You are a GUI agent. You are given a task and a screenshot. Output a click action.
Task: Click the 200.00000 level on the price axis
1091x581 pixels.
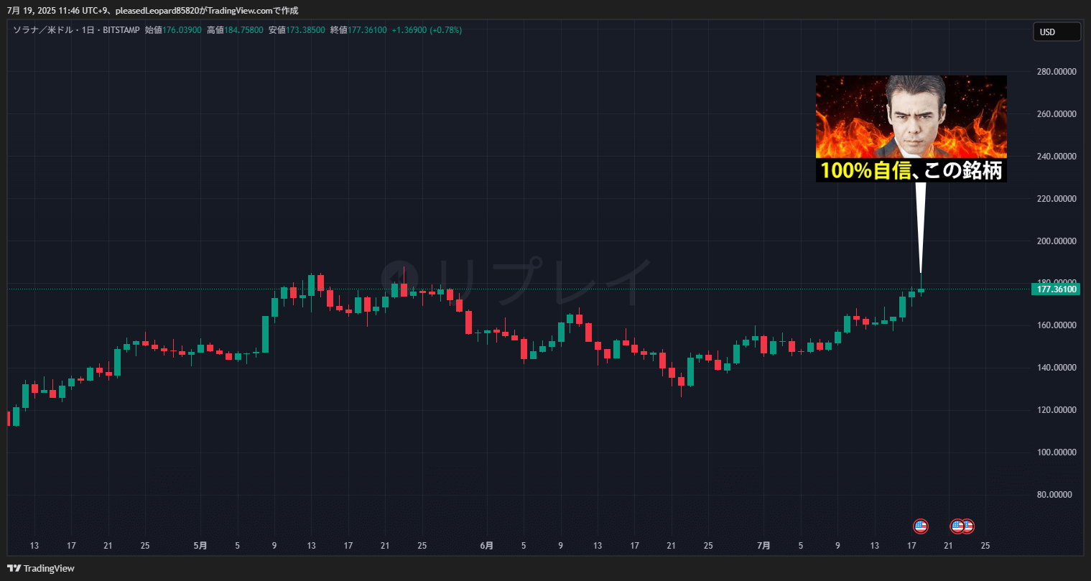1056,241
